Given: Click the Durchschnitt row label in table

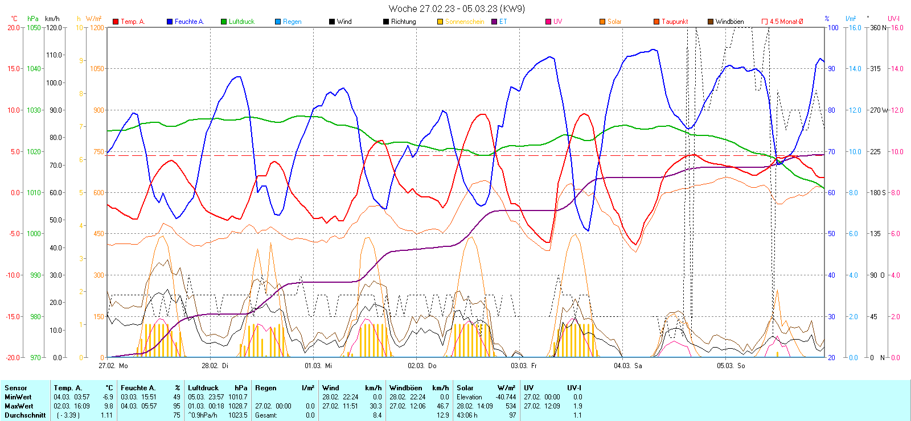Looking at the screenshot, I should click(x=25, y=415).
